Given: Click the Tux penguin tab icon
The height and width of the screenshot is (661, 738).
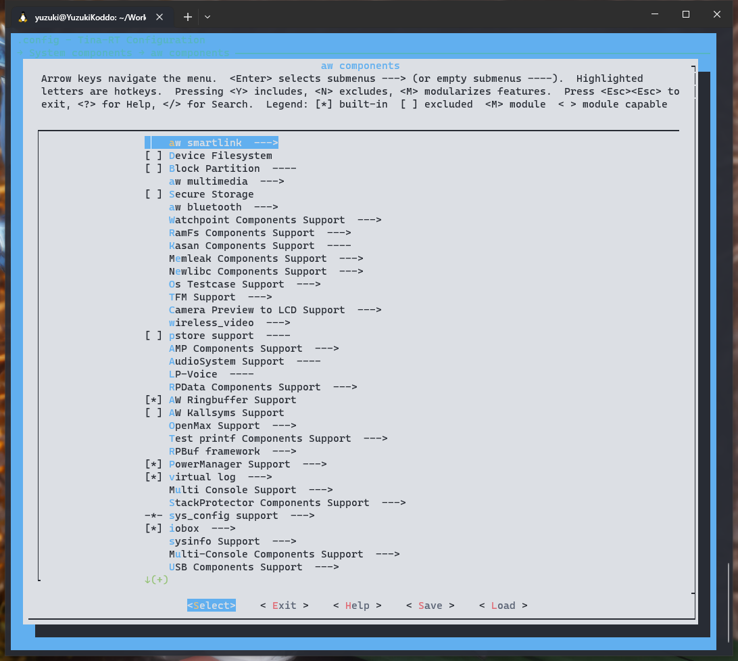Looking at the screenshot, I should [x=23, y=18].
